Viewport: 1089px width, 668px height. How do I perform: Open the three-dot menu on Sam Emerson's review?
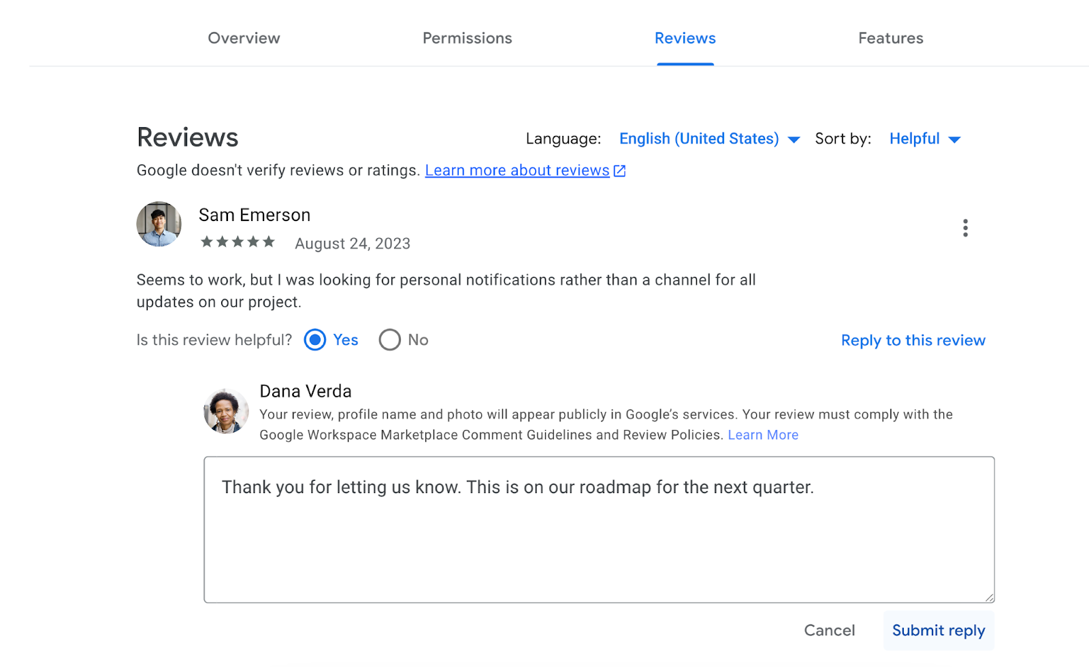965,228
